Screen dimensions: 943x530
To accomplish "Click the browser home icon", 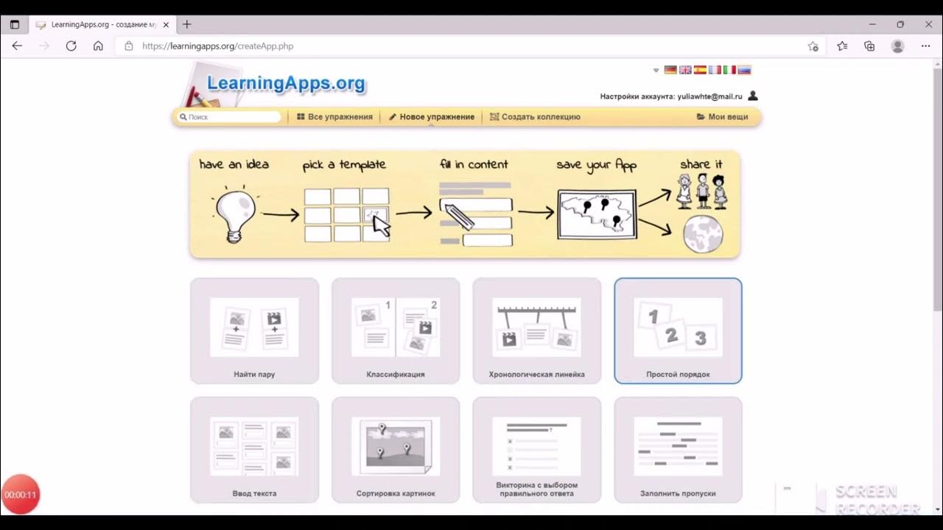I will (x=98, y=46).
